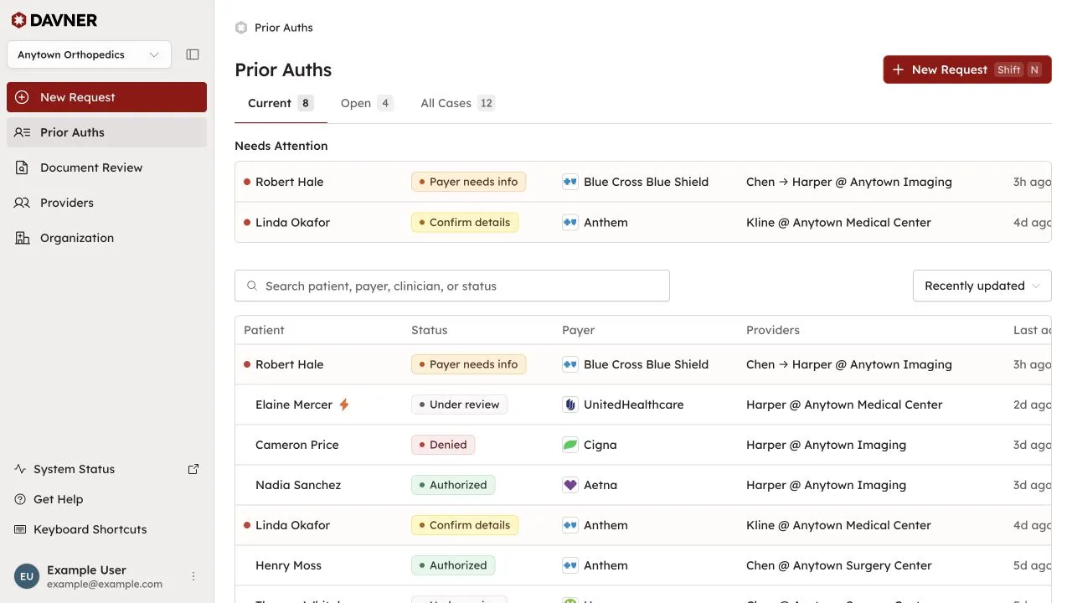The image size is (1072, 603).
Task: Click the Organization building icon
Action: click(x=23, y=238)
